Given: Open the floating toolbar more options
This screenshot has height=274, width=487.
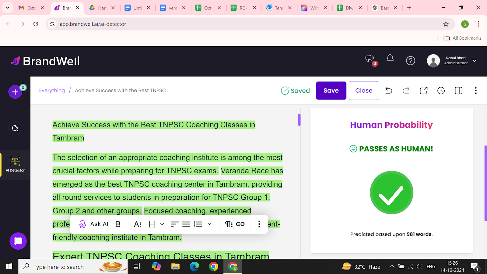Looking at the screenshot, I should click(x=259, y=224).
